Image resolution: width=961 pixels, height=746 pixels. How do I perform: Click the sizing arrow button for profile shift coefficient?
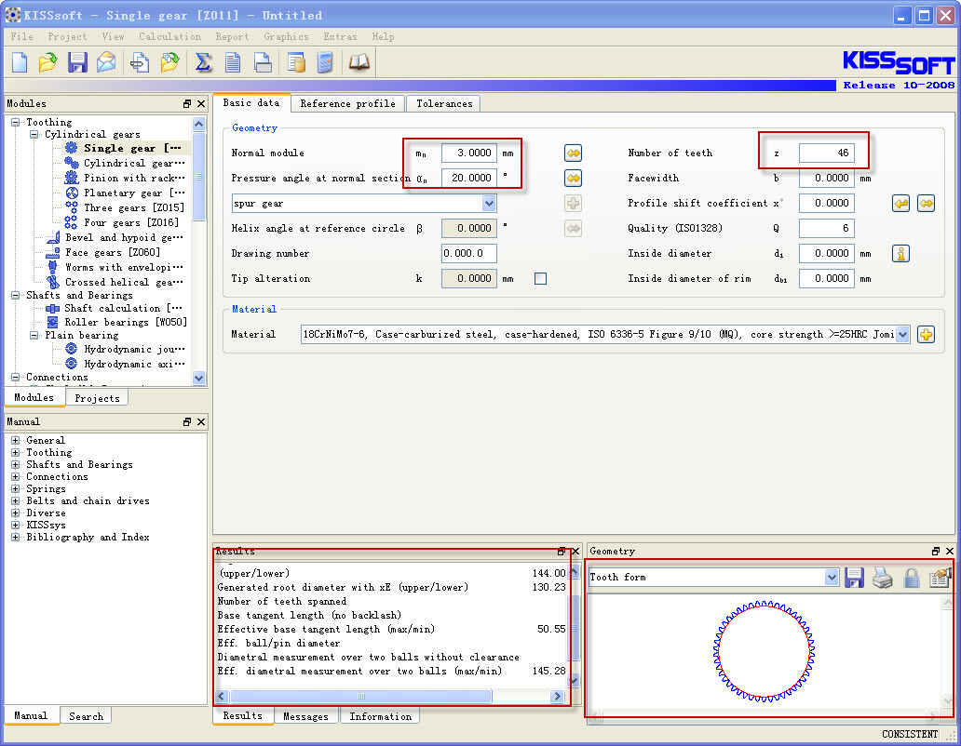901,203
